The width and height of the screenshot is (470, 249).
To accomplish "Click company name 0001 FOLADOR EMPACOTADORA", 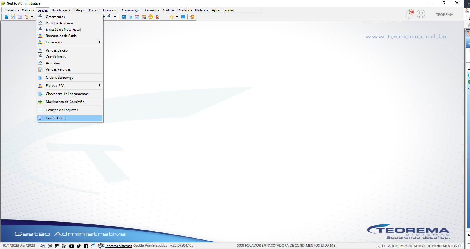I will pos(286,246).
